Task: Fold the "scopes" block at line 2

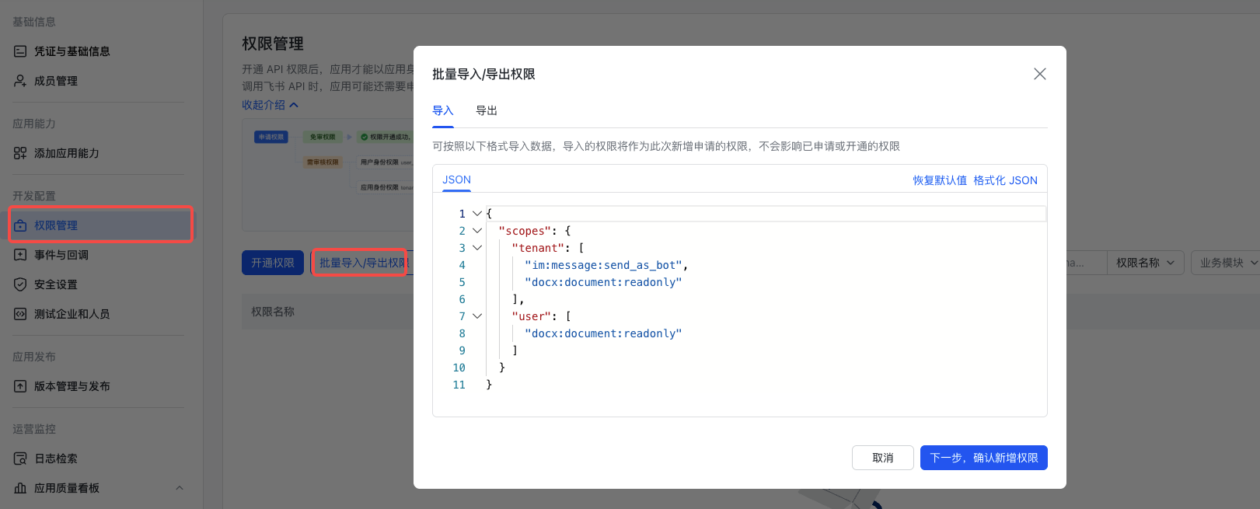Action: point(477,231)
